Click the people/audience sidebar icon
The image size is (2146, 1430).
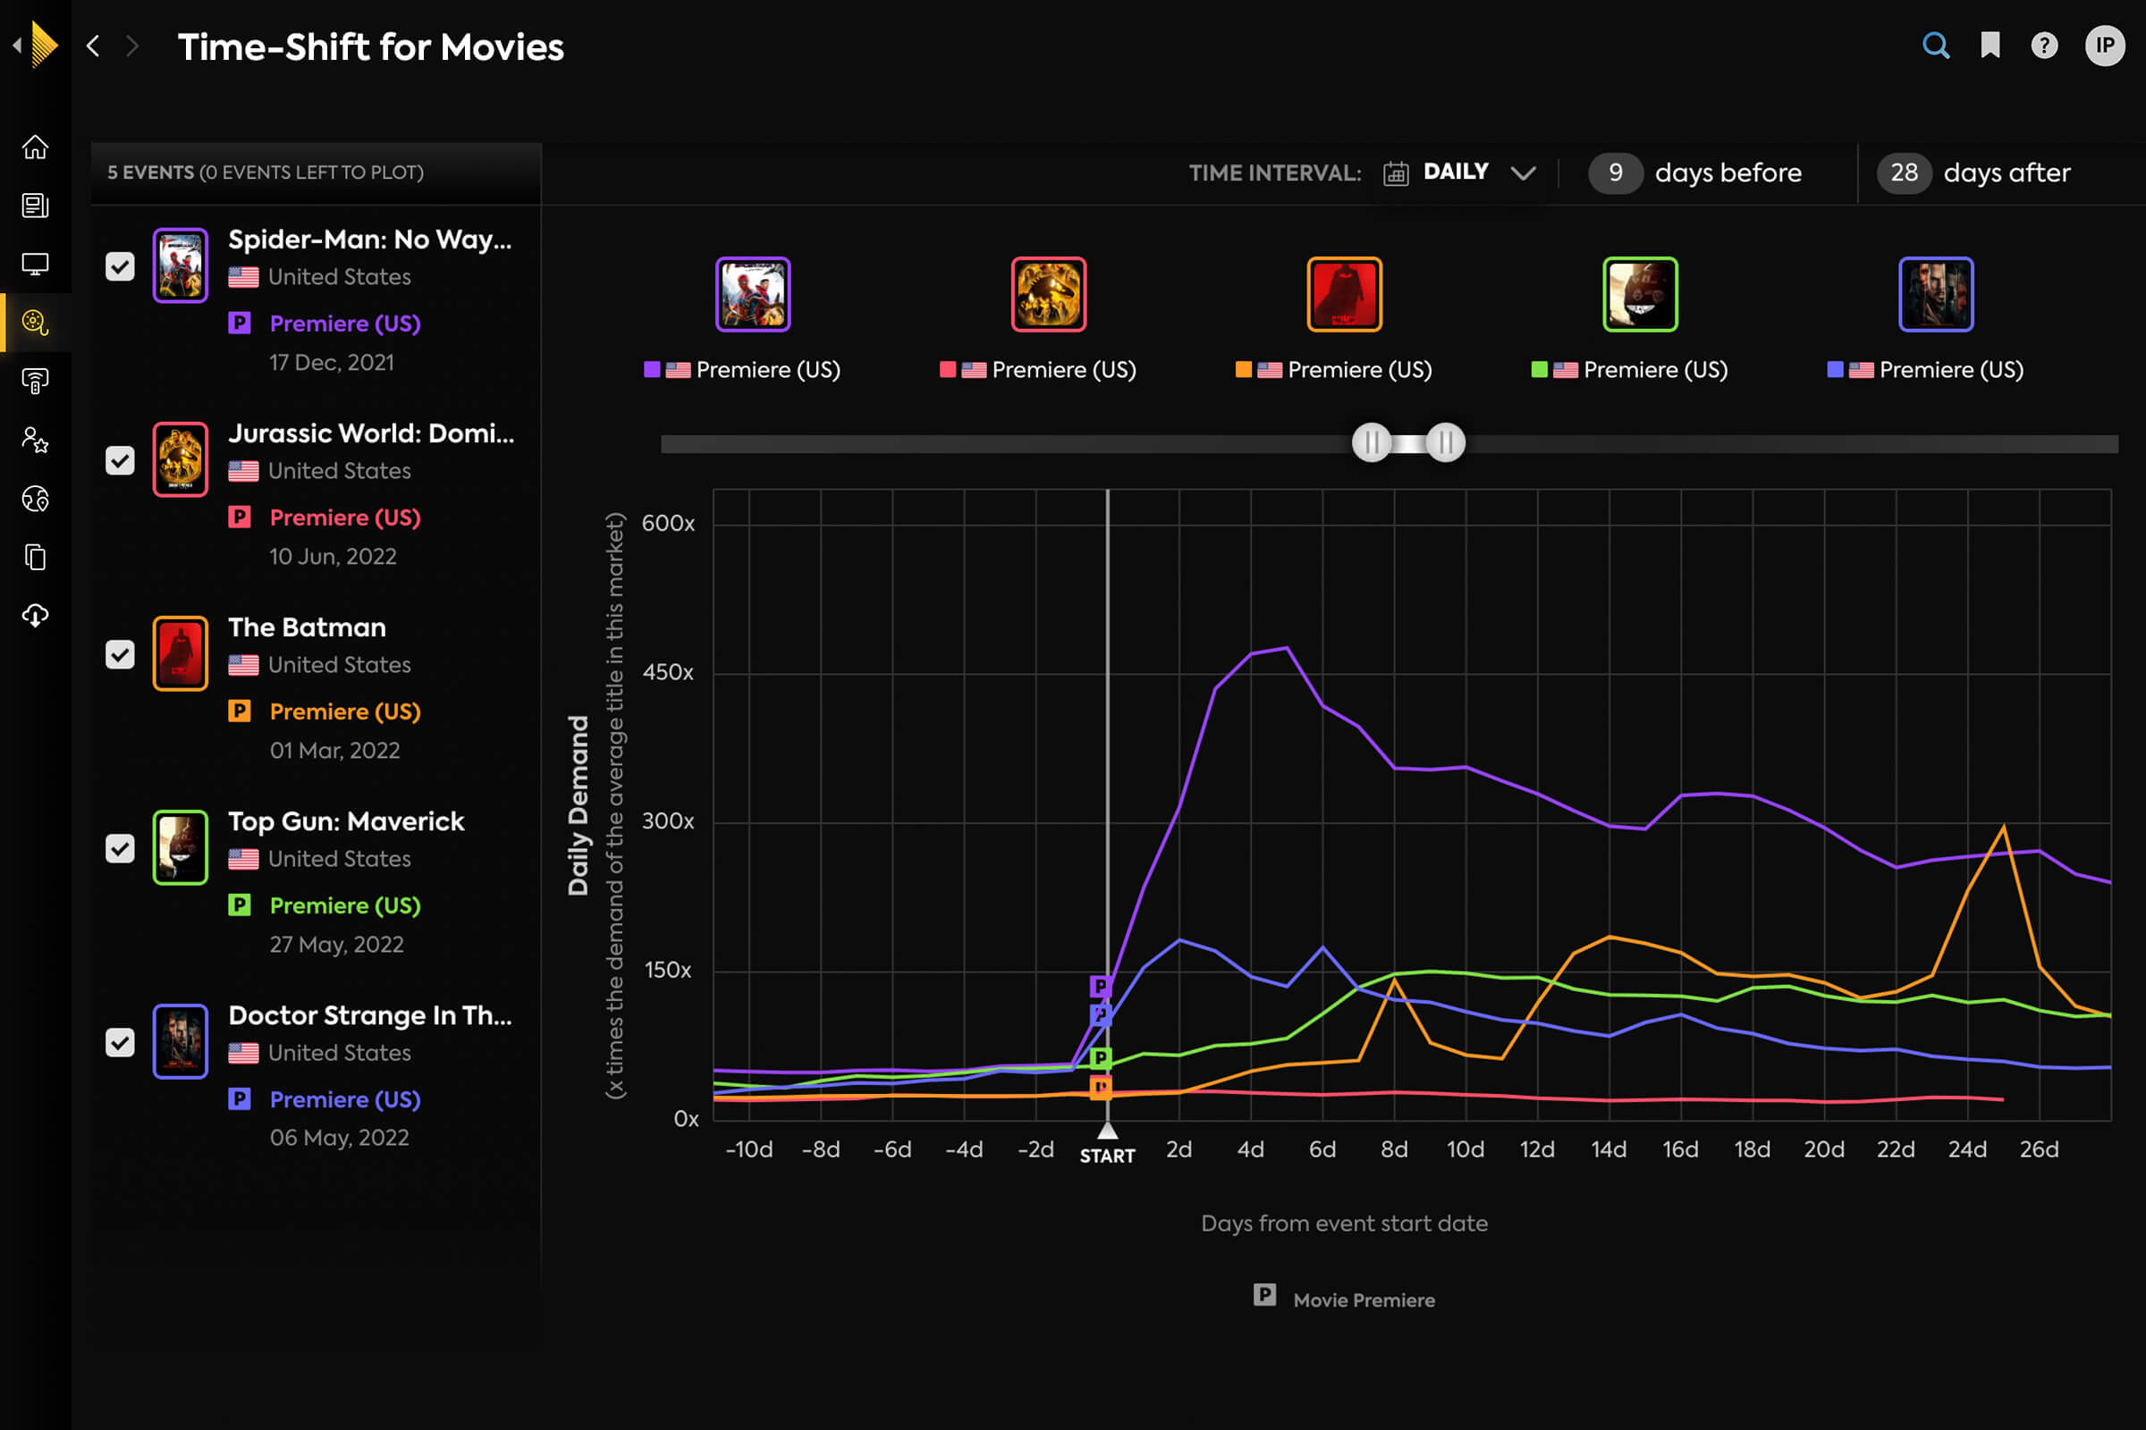[35, 439]
